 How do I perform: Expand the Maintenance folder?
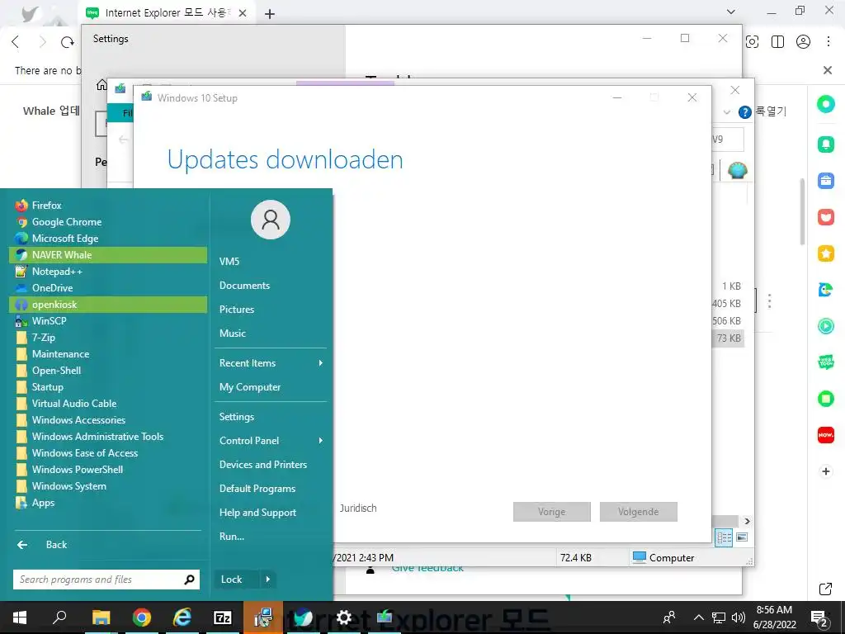pos(108,354)
